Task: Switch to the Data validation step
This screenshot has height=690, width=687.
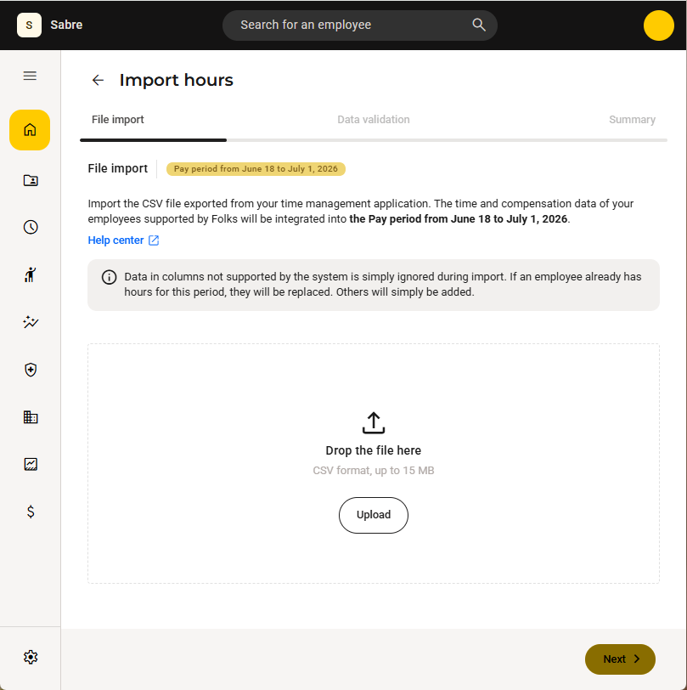Action: point(374,120)
